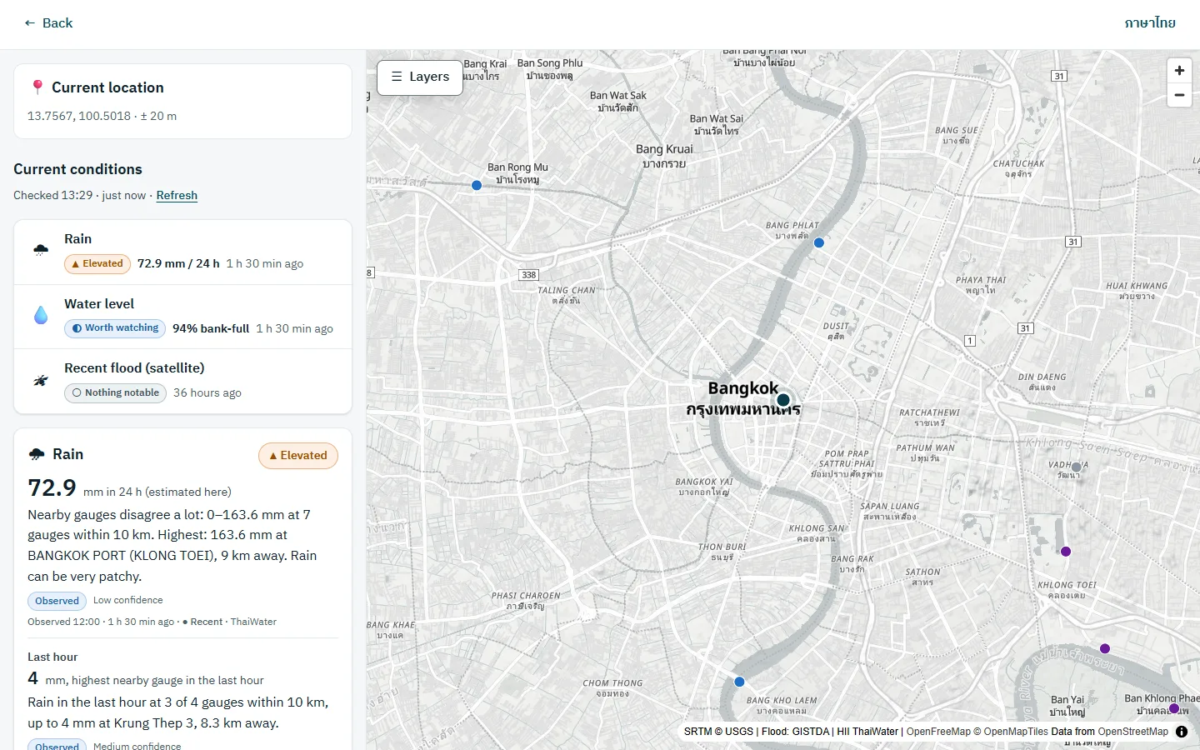Click the cloud icon in Rain detail heading

tap(37, 454)
